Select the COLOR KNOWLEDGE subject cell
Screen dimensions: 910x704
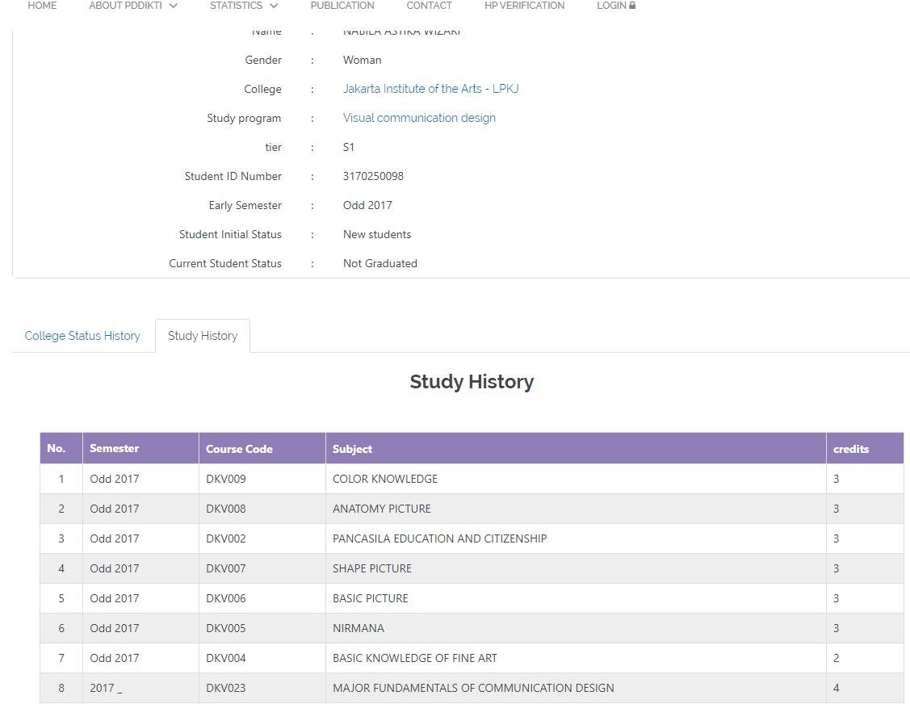(576, 479)
